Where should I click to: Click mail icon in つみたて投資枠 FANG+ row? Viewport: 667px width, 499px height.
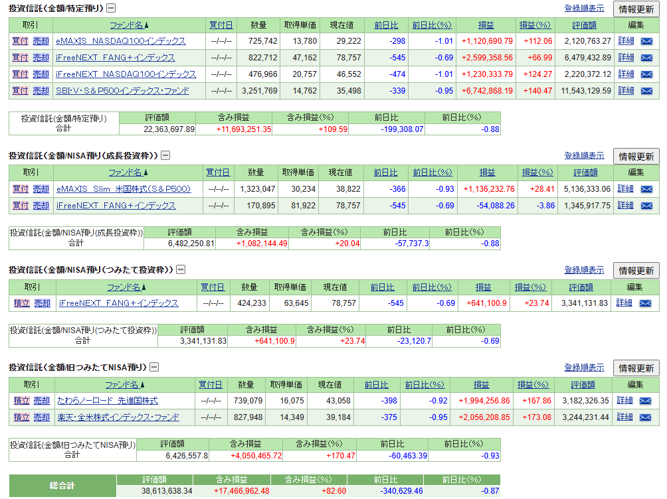tap(644, 303)
